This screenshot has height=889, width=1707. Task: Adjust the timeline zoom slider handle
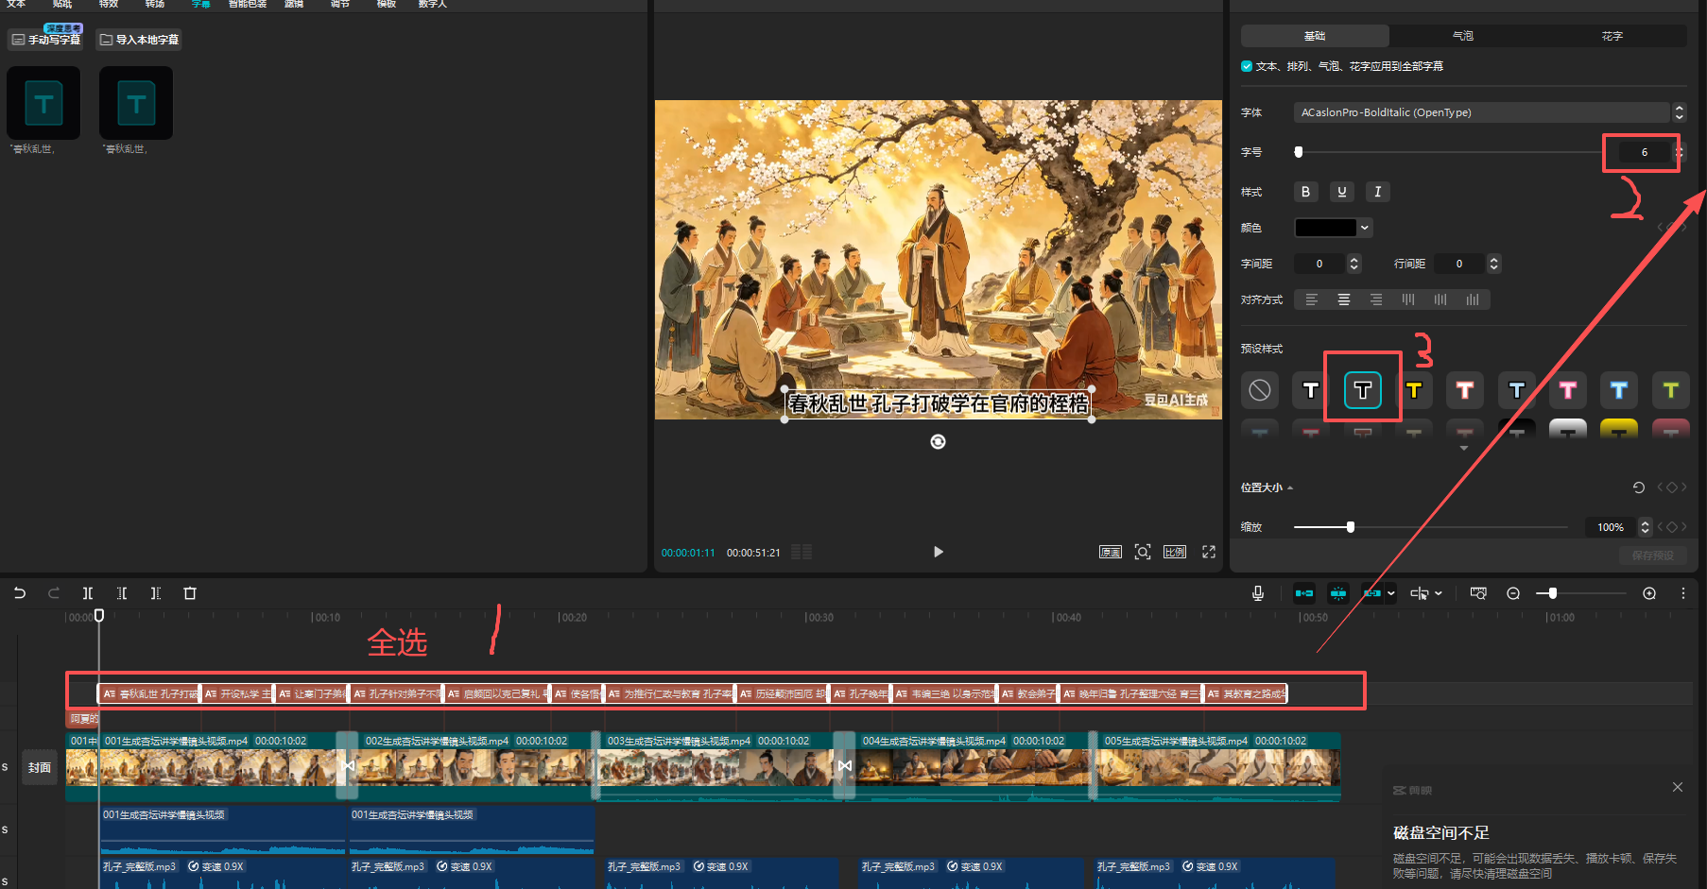coord(1552,593)
